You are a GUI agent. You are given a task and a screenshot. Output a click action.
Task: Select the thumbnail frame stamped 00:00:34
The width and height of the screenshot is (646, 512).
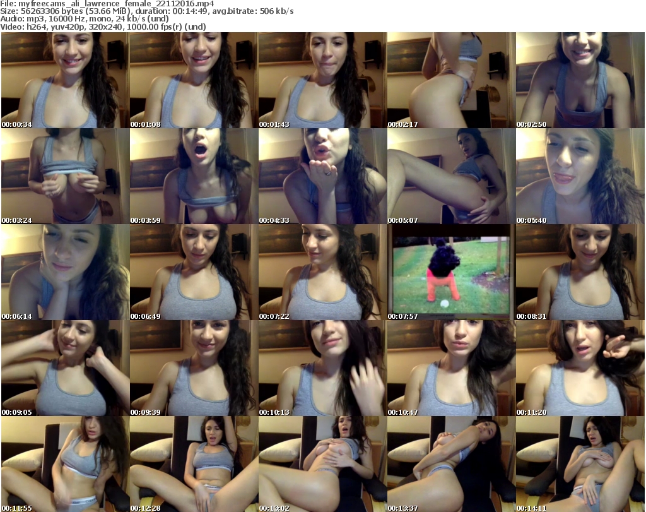[65, 80]
